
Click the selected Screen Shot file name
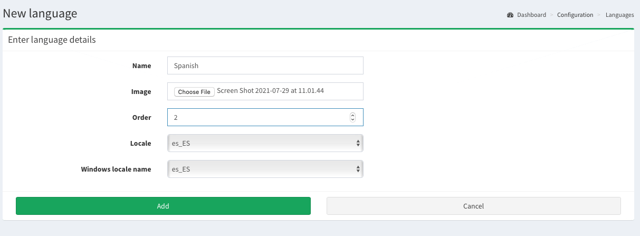coord(270,91)
